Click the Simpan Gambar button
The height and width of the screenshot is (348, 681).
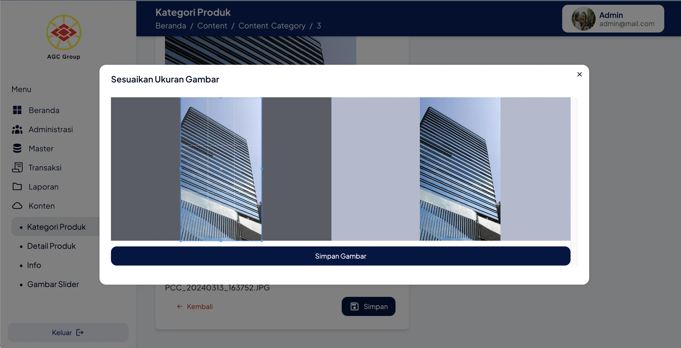point(340,256)
